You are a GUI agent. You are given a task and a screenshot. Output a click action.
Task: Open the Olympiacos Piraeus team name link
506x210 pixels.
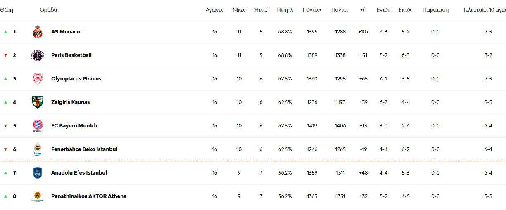click(76, 79)
